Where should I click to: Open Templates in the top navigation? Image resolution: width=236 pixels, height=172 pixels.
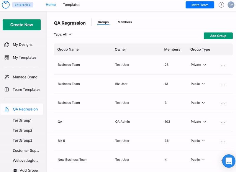click(x=71, y=5)
